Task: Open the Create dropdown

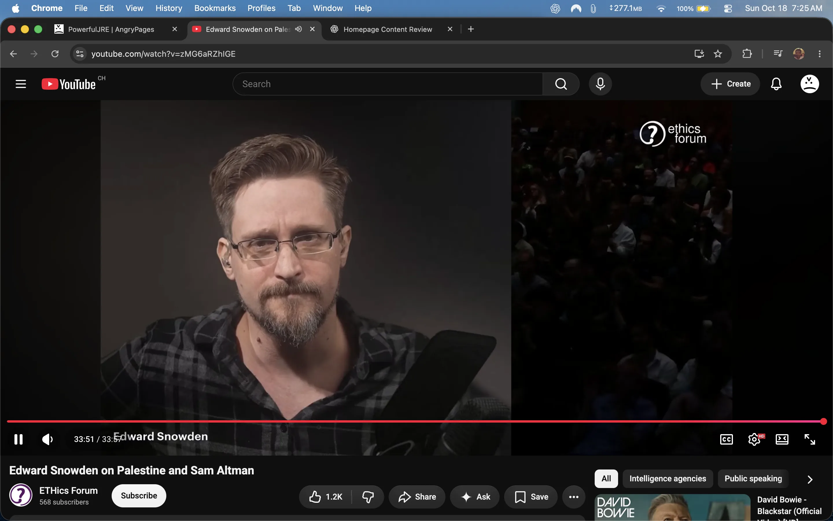Action: click(730, 84)
